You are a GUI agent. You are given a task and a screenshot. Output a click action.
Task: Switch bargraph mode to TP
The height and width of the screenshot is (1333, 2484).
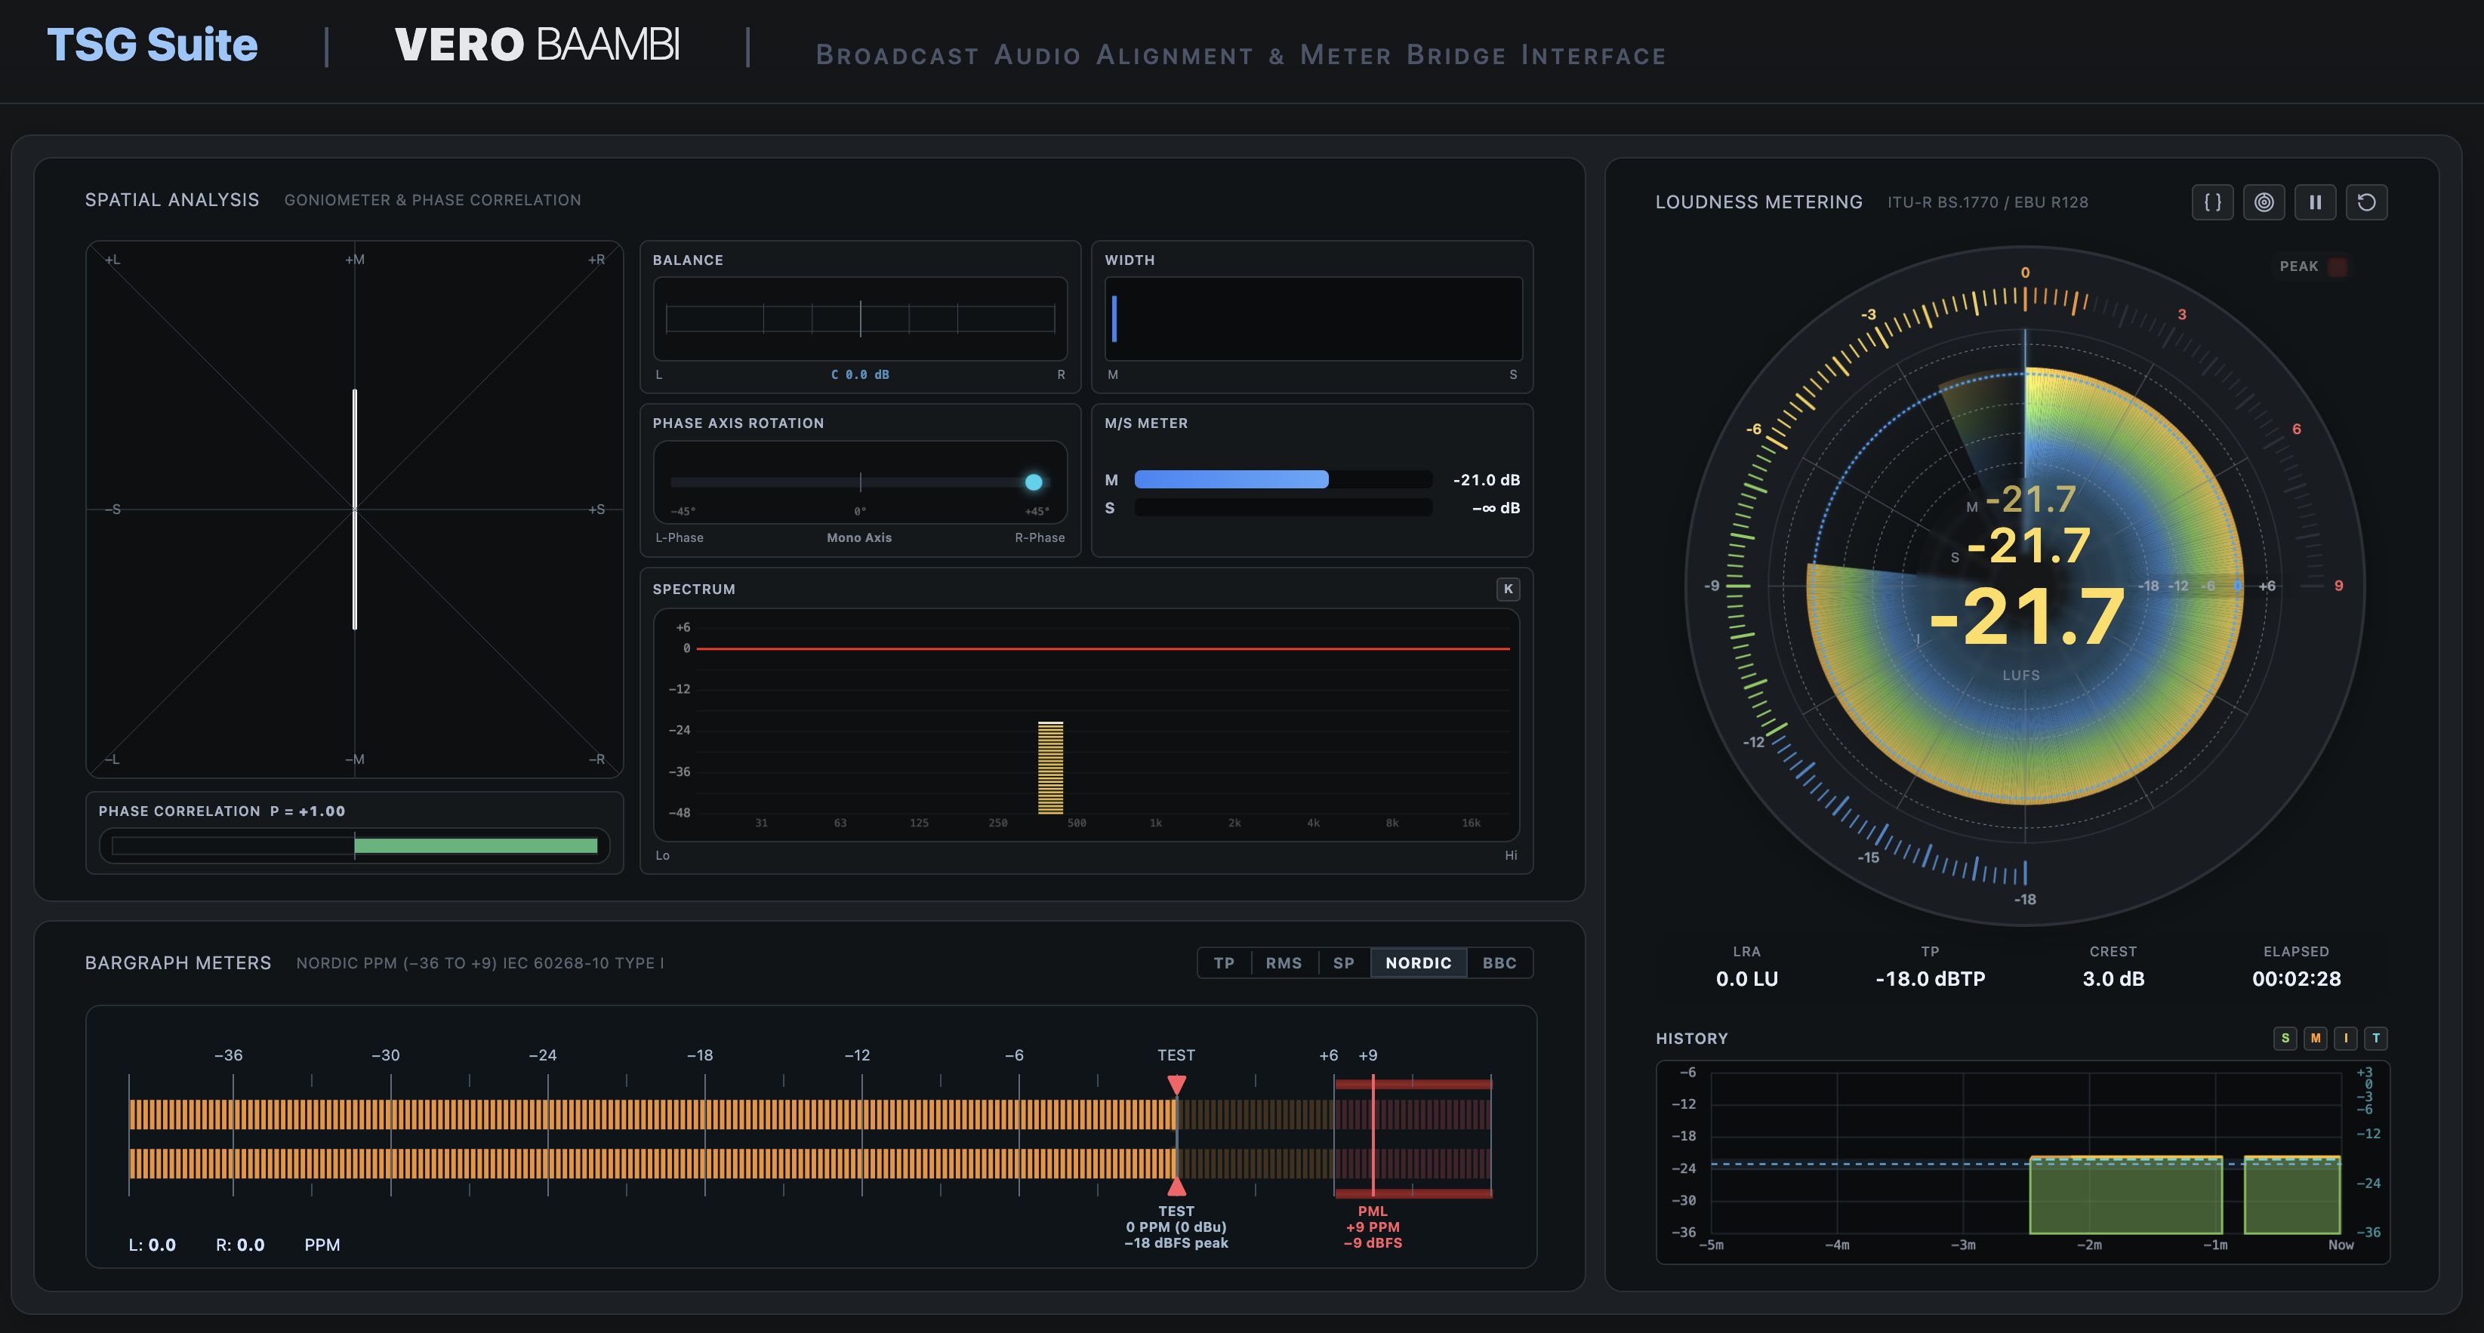[1224, 963]
